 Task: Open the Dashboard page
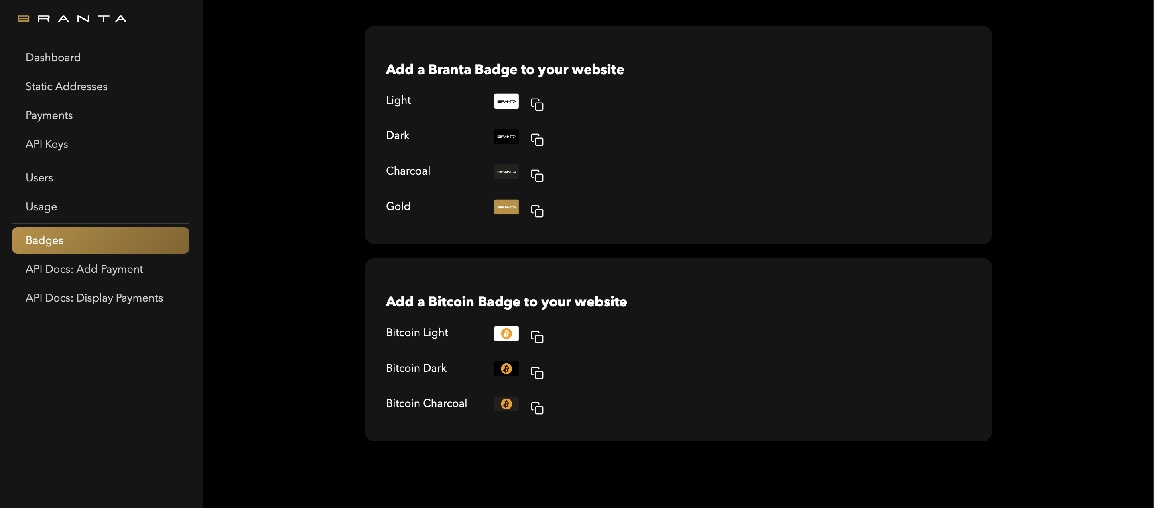[x=53, y=58]
